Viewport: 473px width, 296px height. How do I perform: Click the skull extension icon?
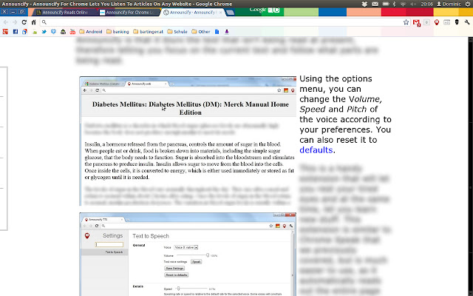pos(457,22)
